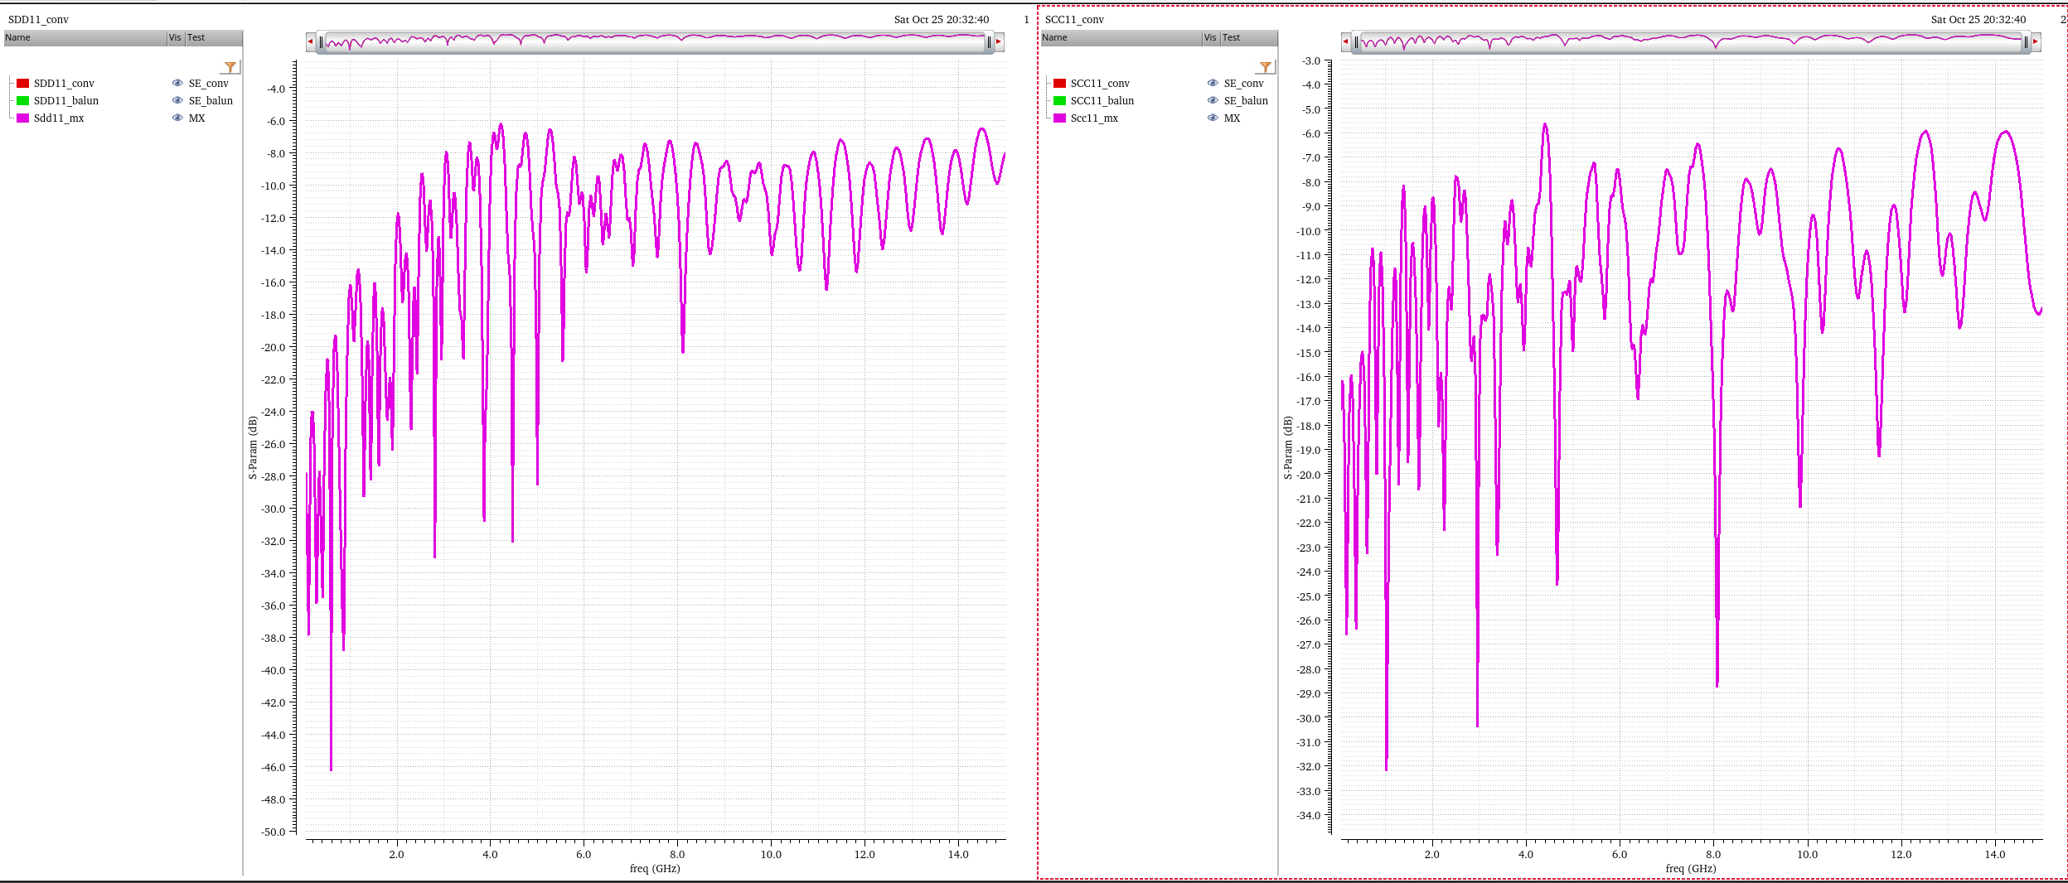The image size is (2068, 883).
Task: Click the filter funnel icon in SDD11_conv legend
Action: click(230, 67)
